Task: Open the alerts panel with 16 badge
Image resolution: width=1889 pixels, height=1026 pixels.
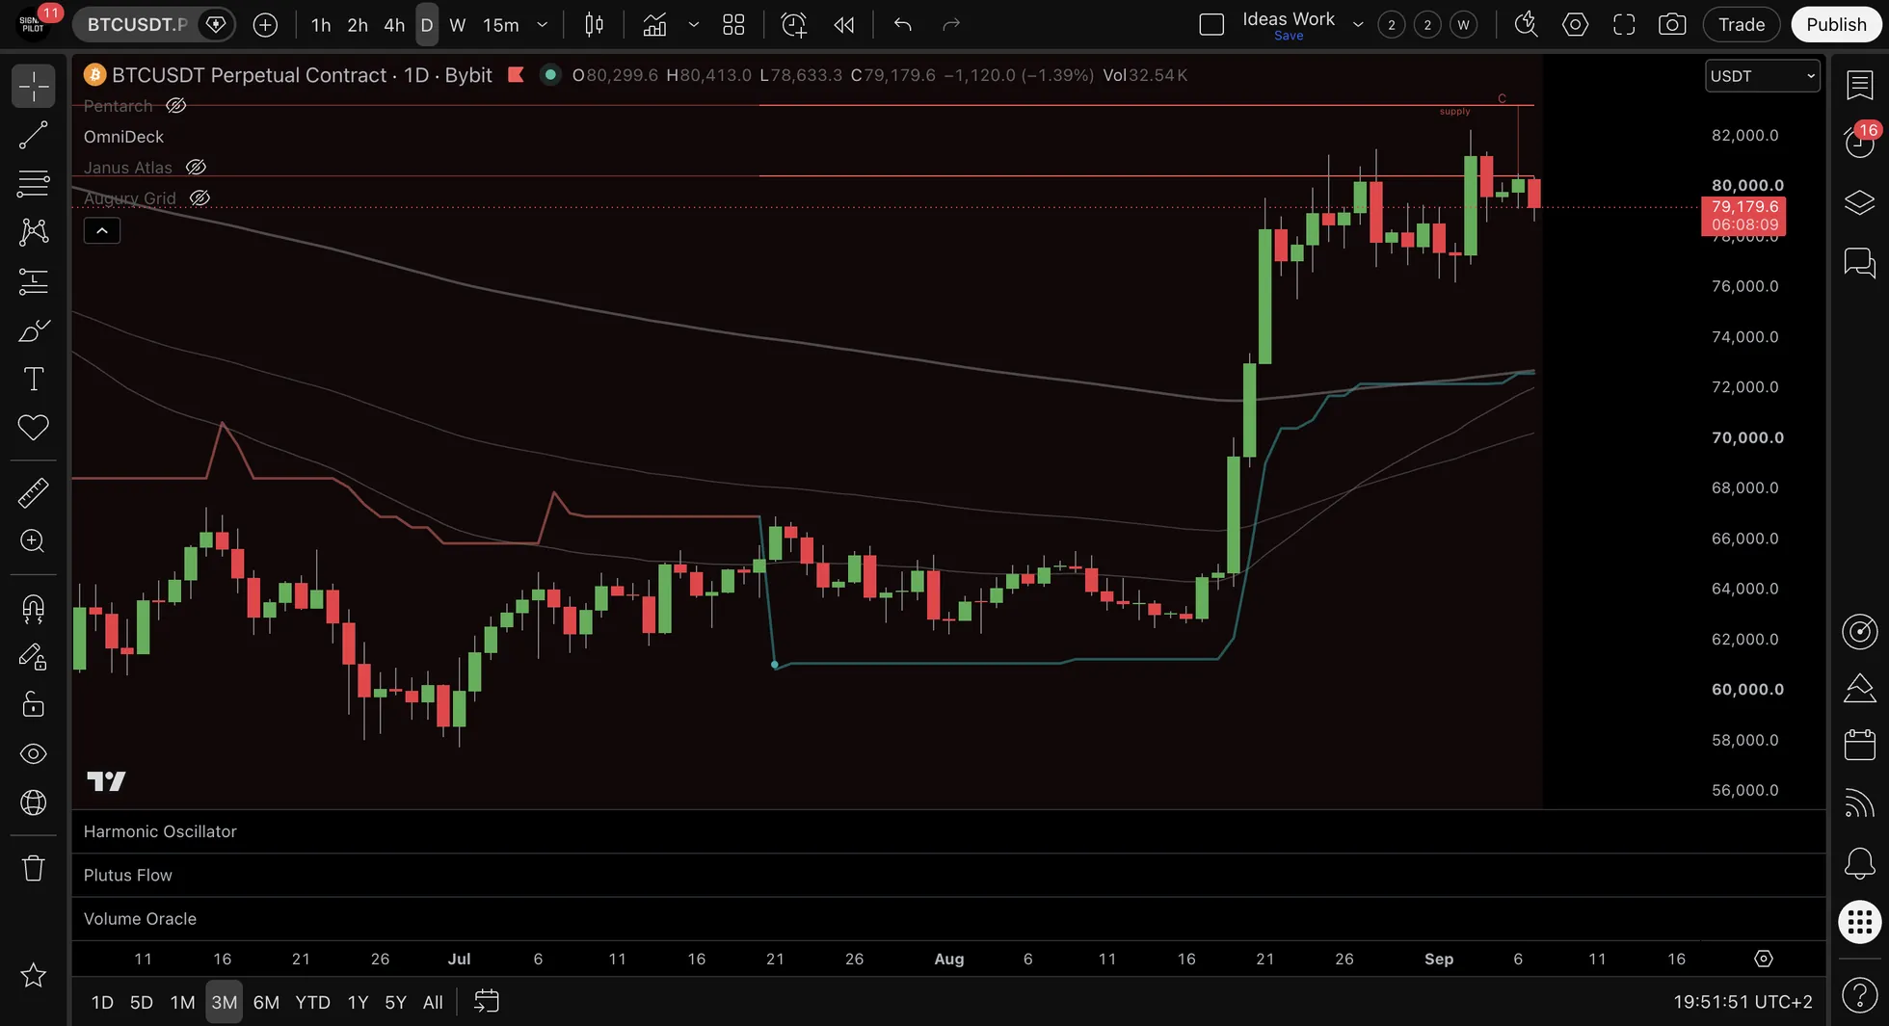Action: tap(1859, 142)
